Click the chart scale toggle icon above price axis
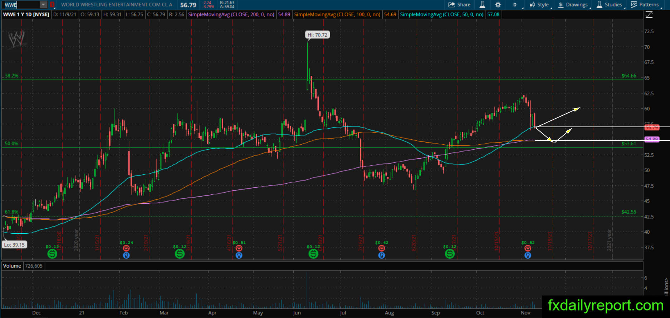 pyautogui.click(x=649, y=15)
